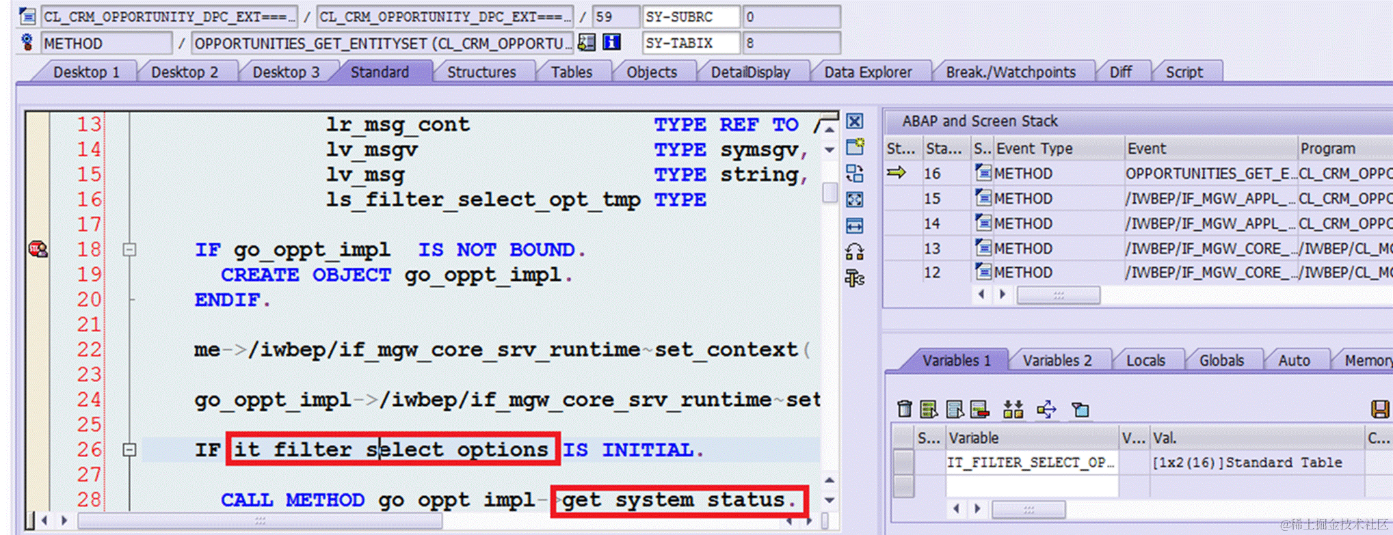Open the Data Explorer tab
The image size is (1393, 535).
[x=868, y=72]
